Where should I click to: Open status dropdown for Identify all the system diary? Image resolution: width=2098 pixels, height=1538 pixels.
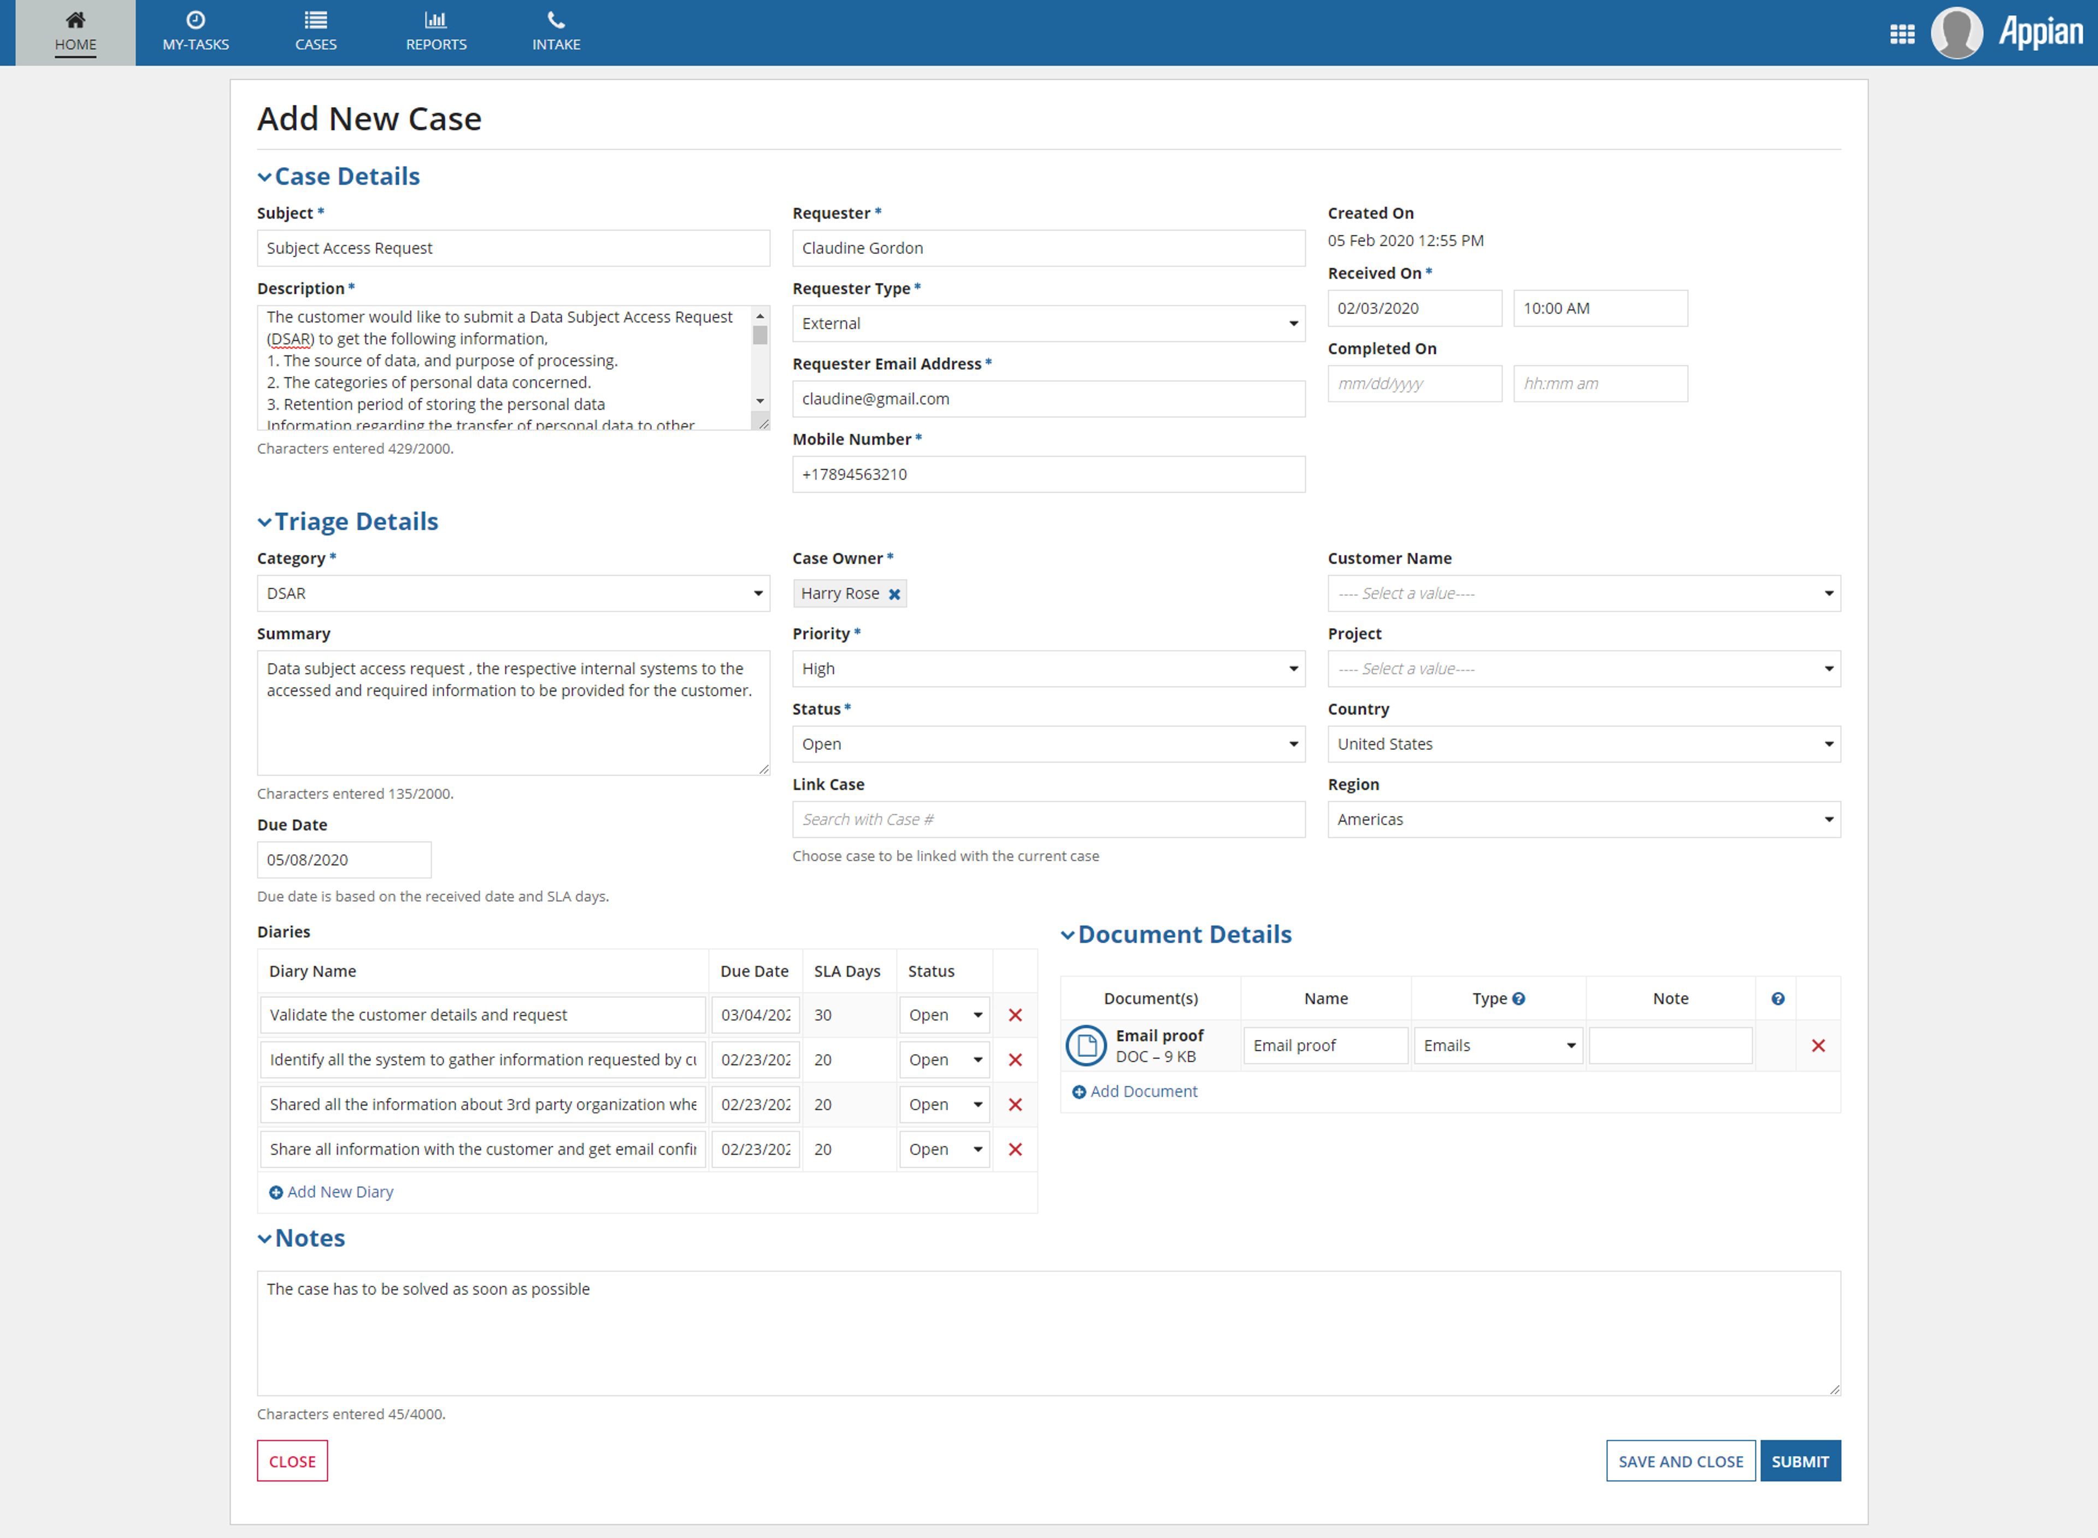(x=944, y=1060)
